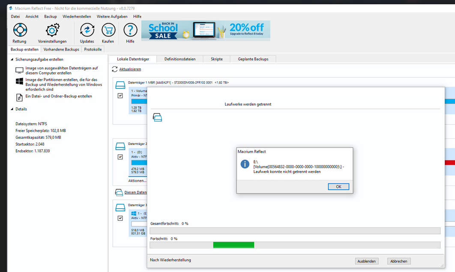Image resolution: width=455 pixels, height=272 pixels.
Task: Toggle checkbox for Datenträger 3 partition
Action: point(120,218)
